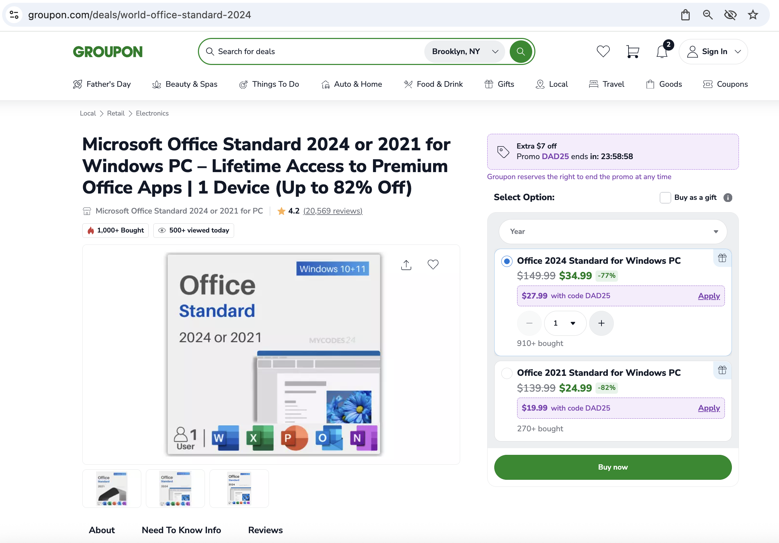Click the zoom magnifier icon in address bar
Viewport: 779px width, 543px height.
tap(708, 15)
